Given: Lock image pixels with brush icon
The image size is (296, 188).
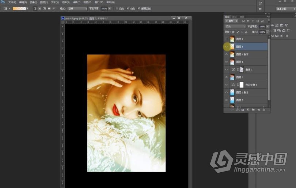Looking at the screenshot, I should (238, 32).
